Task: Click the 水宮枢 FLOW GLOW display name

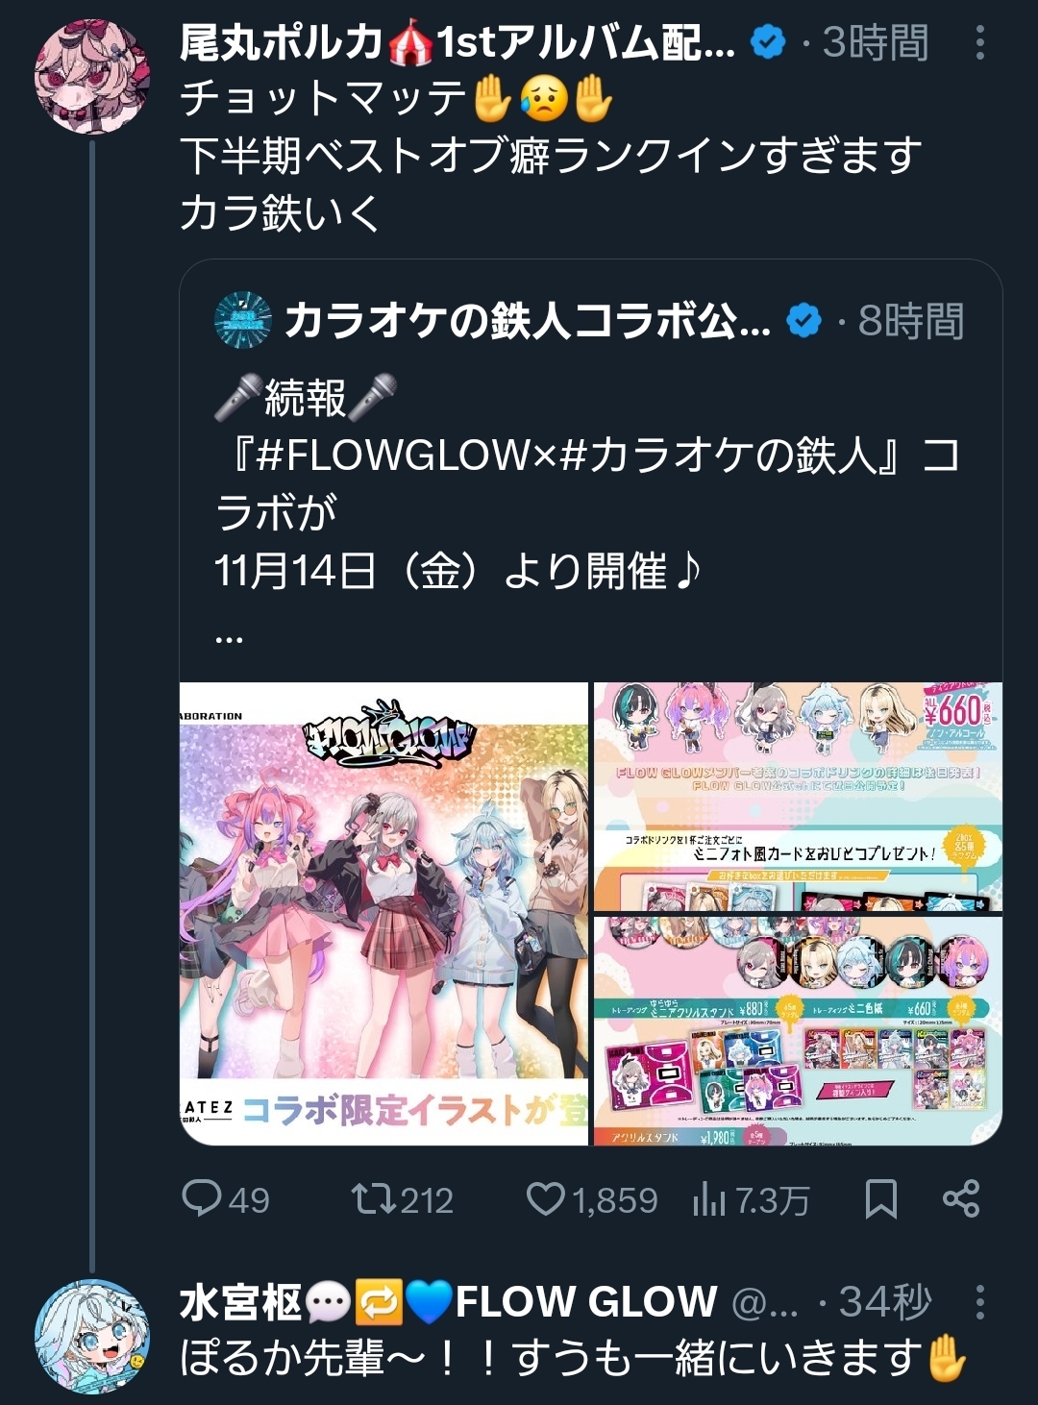Action: (448, 1302)
